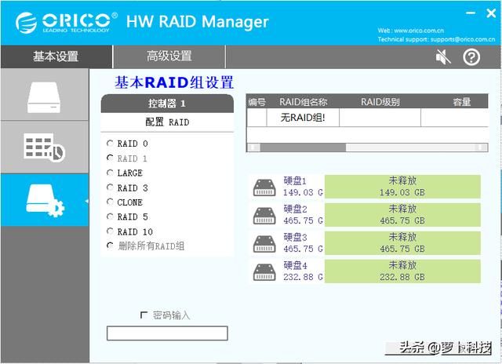502x364 pixels.
Task: Click the drive icon for 硬盘2
Action: [x=264, y=216]
